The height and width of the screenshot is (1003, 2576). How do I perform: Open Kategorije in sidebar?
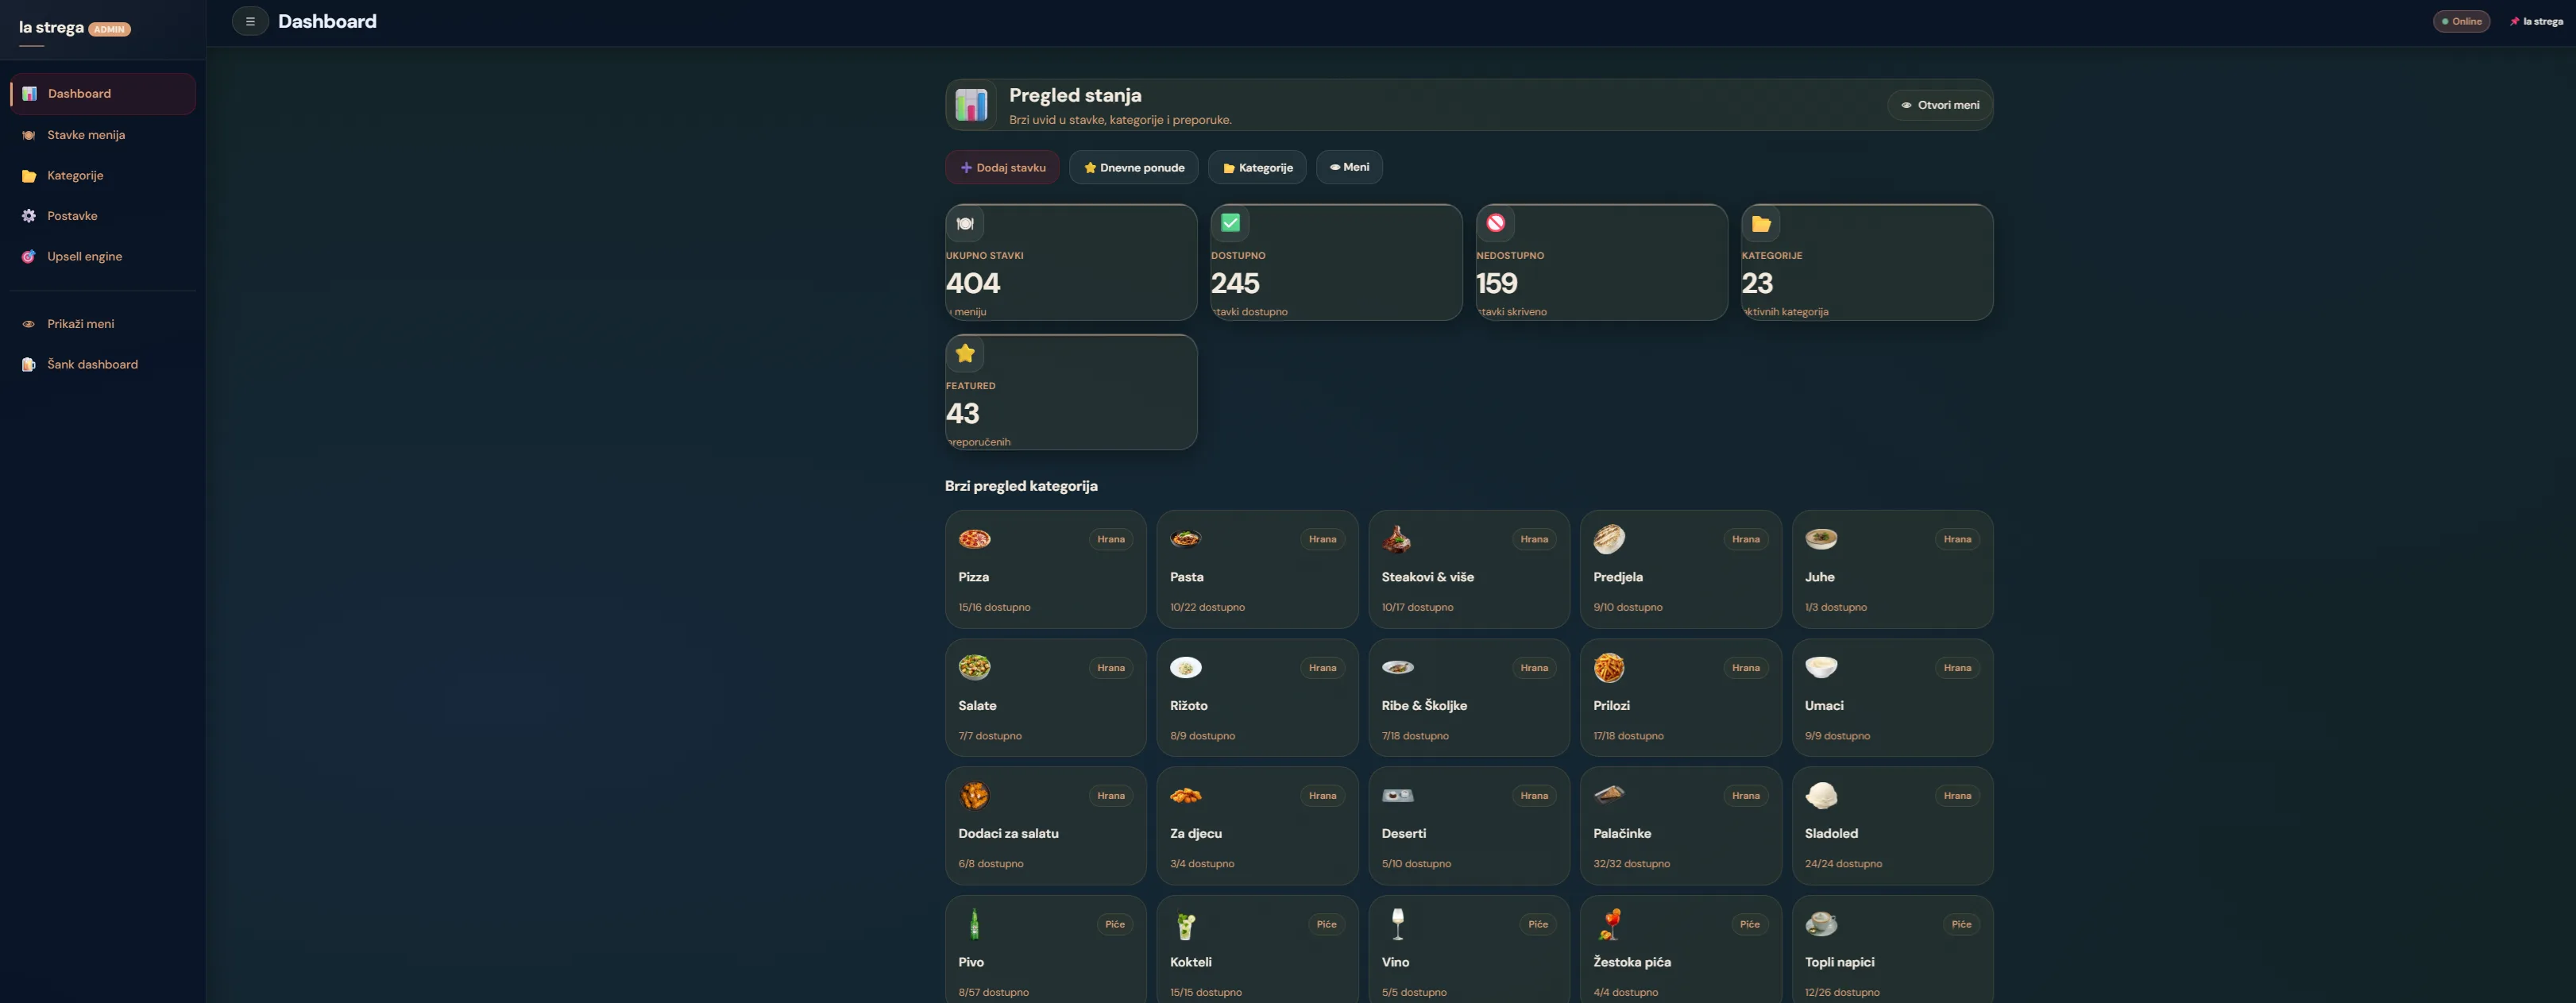click(103, 175)
